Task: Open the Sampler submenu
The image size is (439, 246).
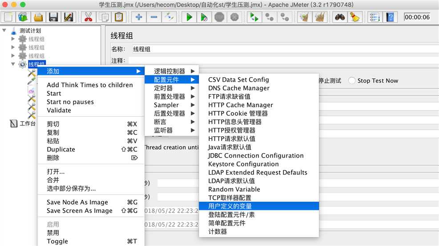Action: pos(172,105)
